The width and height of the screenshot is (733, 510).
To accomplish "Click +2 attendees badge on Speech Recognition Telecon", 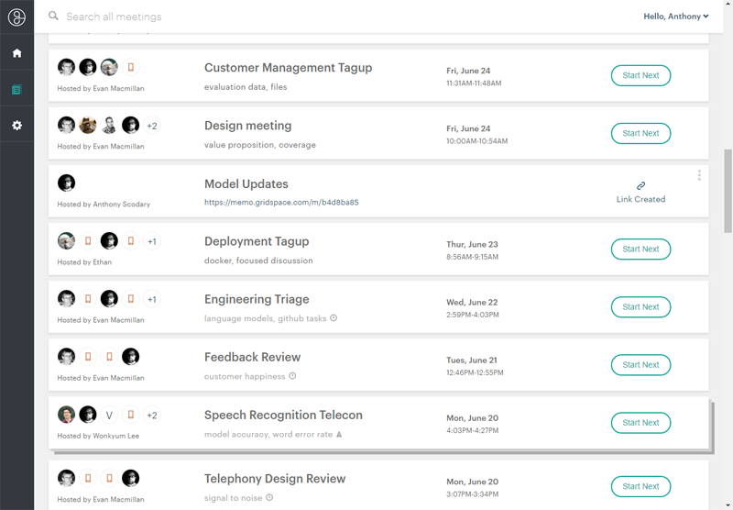I will [152, 415].
